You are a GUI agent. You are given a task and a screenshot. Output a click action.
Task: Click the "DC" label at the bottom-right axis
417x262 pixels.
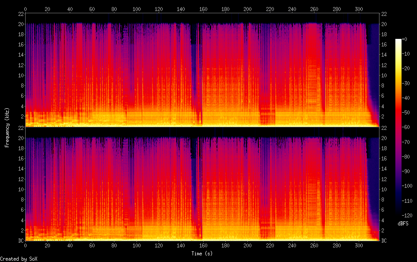(x=384, y=241)
